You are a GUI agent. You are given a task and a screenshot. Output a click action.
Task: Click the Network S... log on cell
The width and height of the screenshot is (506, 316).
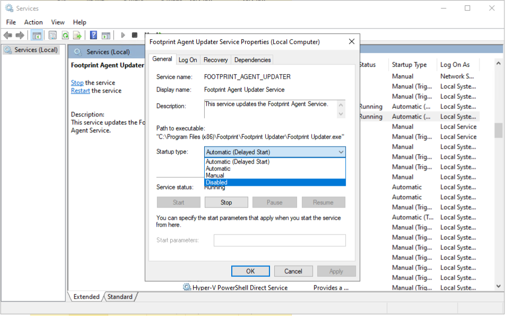coord(457,76)
